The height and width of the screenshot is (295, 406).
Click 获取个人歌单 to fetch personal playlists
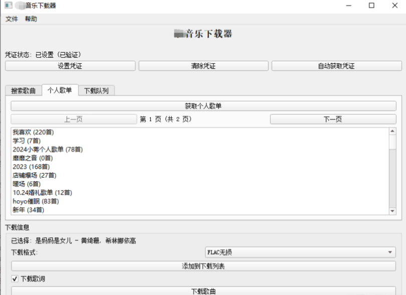point(202,106)
